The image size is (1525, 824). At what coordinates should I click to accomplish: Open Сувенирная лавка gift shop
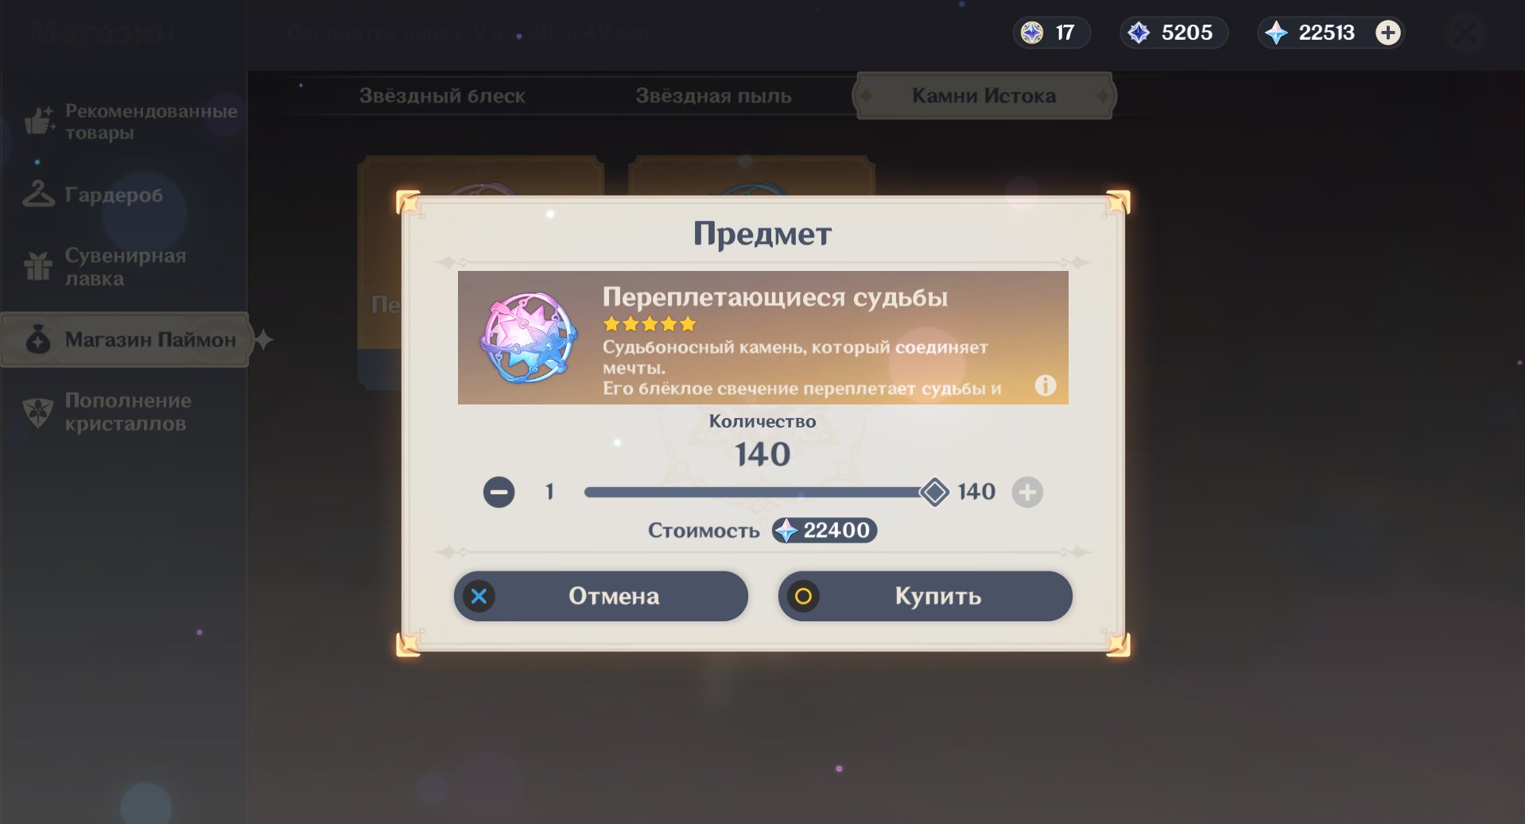(107, 267)
